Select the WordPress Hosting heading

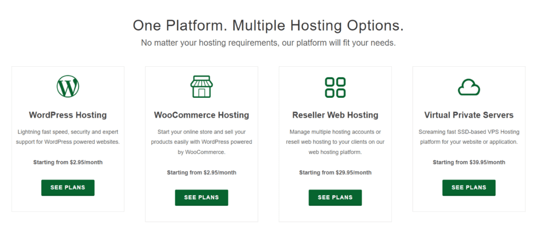(x=68, y=115)
